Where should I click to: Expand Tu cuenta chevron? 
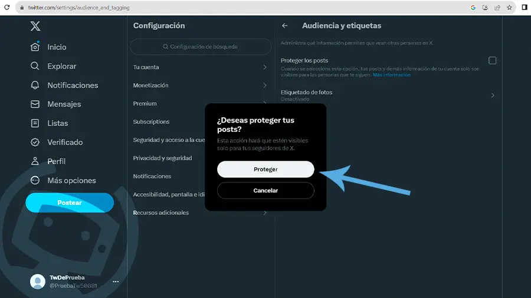pyautogui.click(x=265, y=67)
